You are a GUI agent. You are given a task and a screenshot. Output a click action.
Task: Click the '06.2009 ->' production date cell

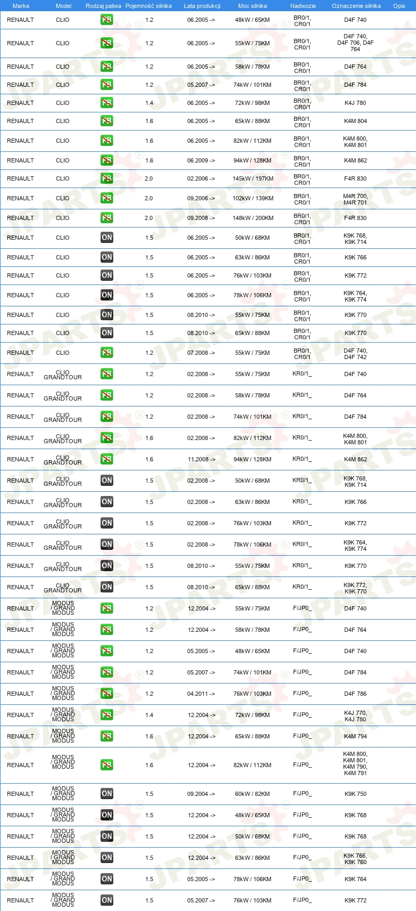(x=201, y=160)
